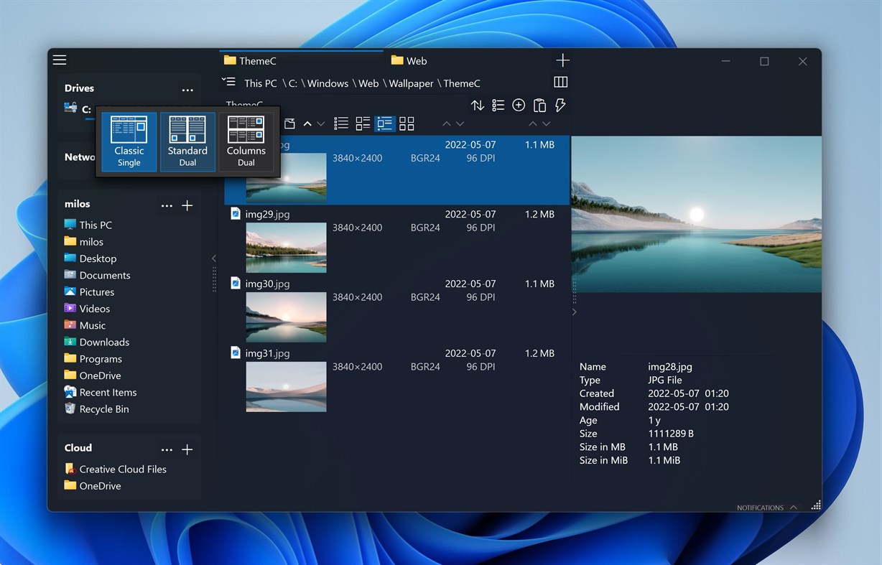The width and height of the screenshot is (882, 565).
Task: Add item to Cloud section with plus
Action: tap(187, 449)
